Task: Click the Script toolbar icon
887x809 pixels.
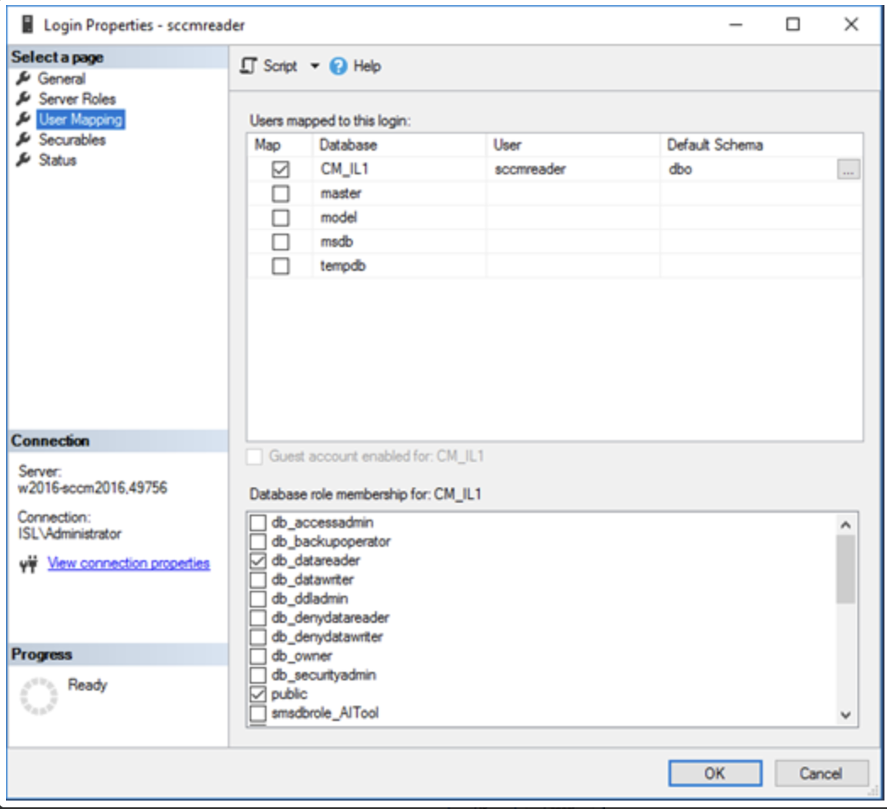Action: pyautogui.click(x=247, y=64)
